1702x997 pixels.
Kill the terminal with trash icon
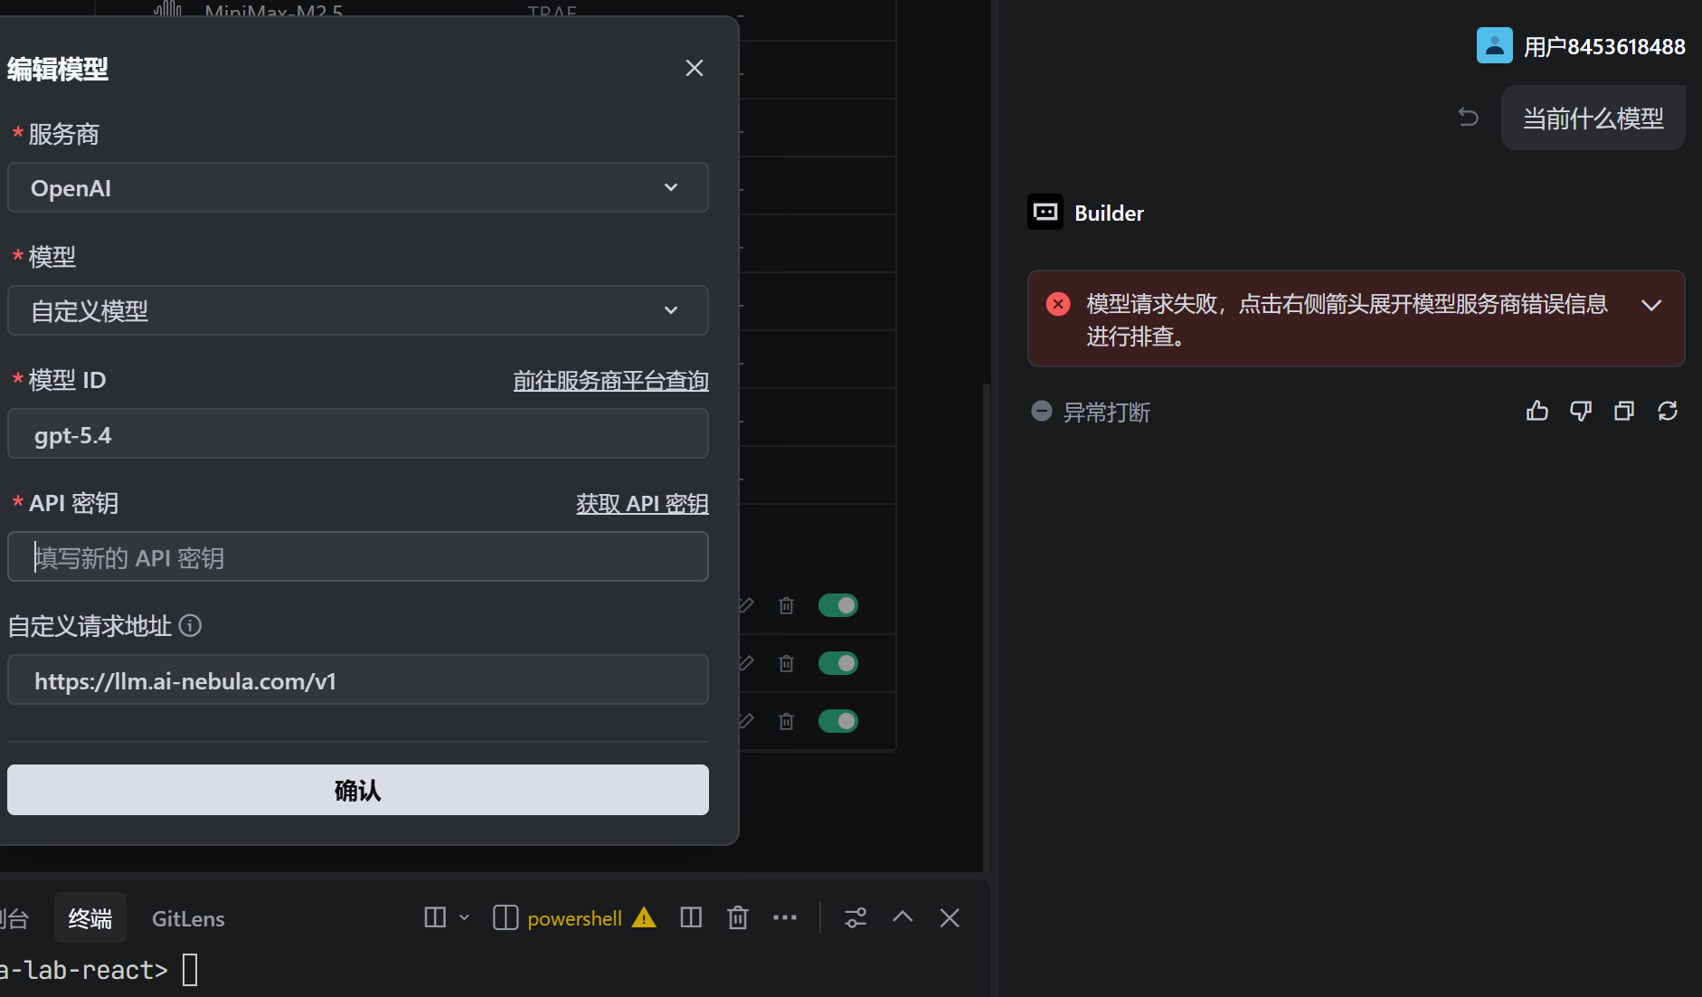(738, 917)
